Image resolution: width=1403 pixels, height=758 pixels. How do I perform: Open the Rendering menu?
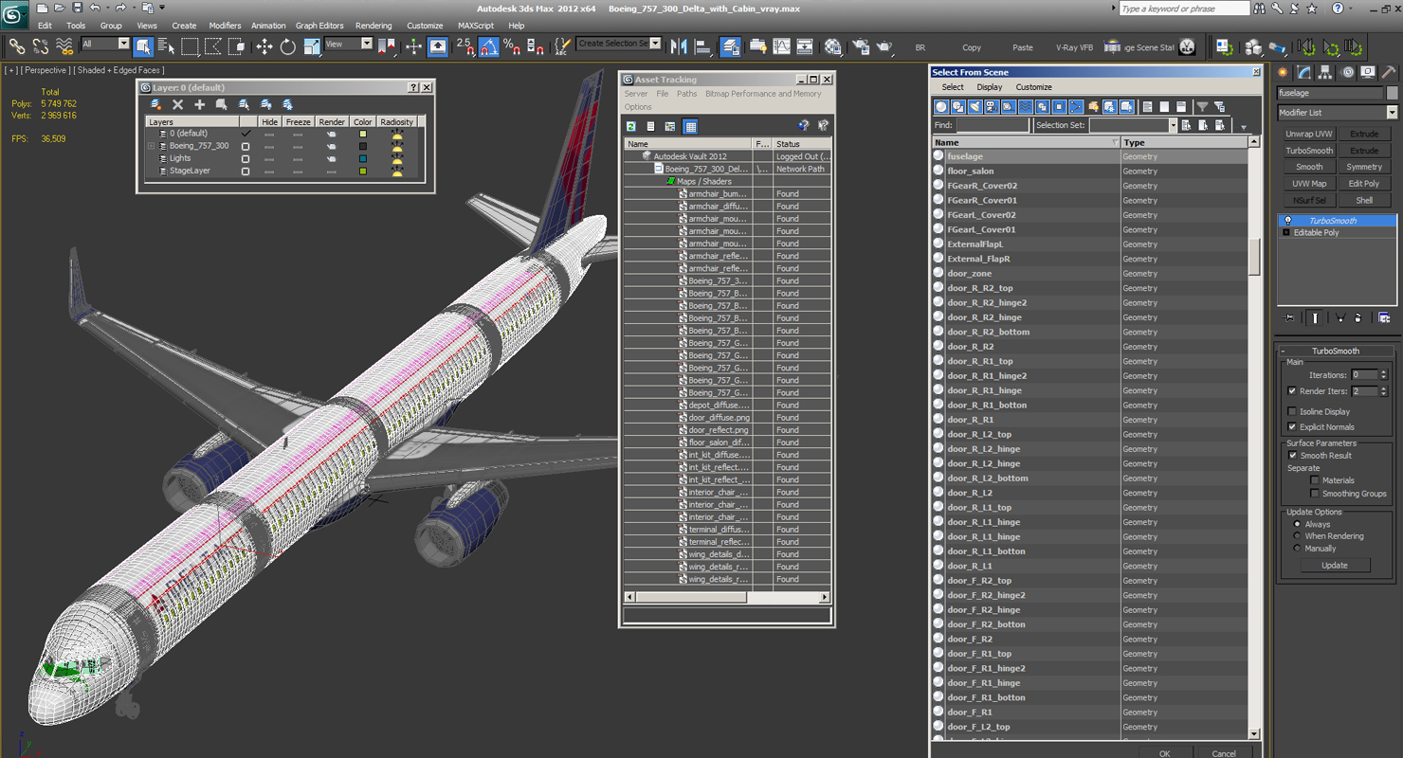click(x=374, y=26)
